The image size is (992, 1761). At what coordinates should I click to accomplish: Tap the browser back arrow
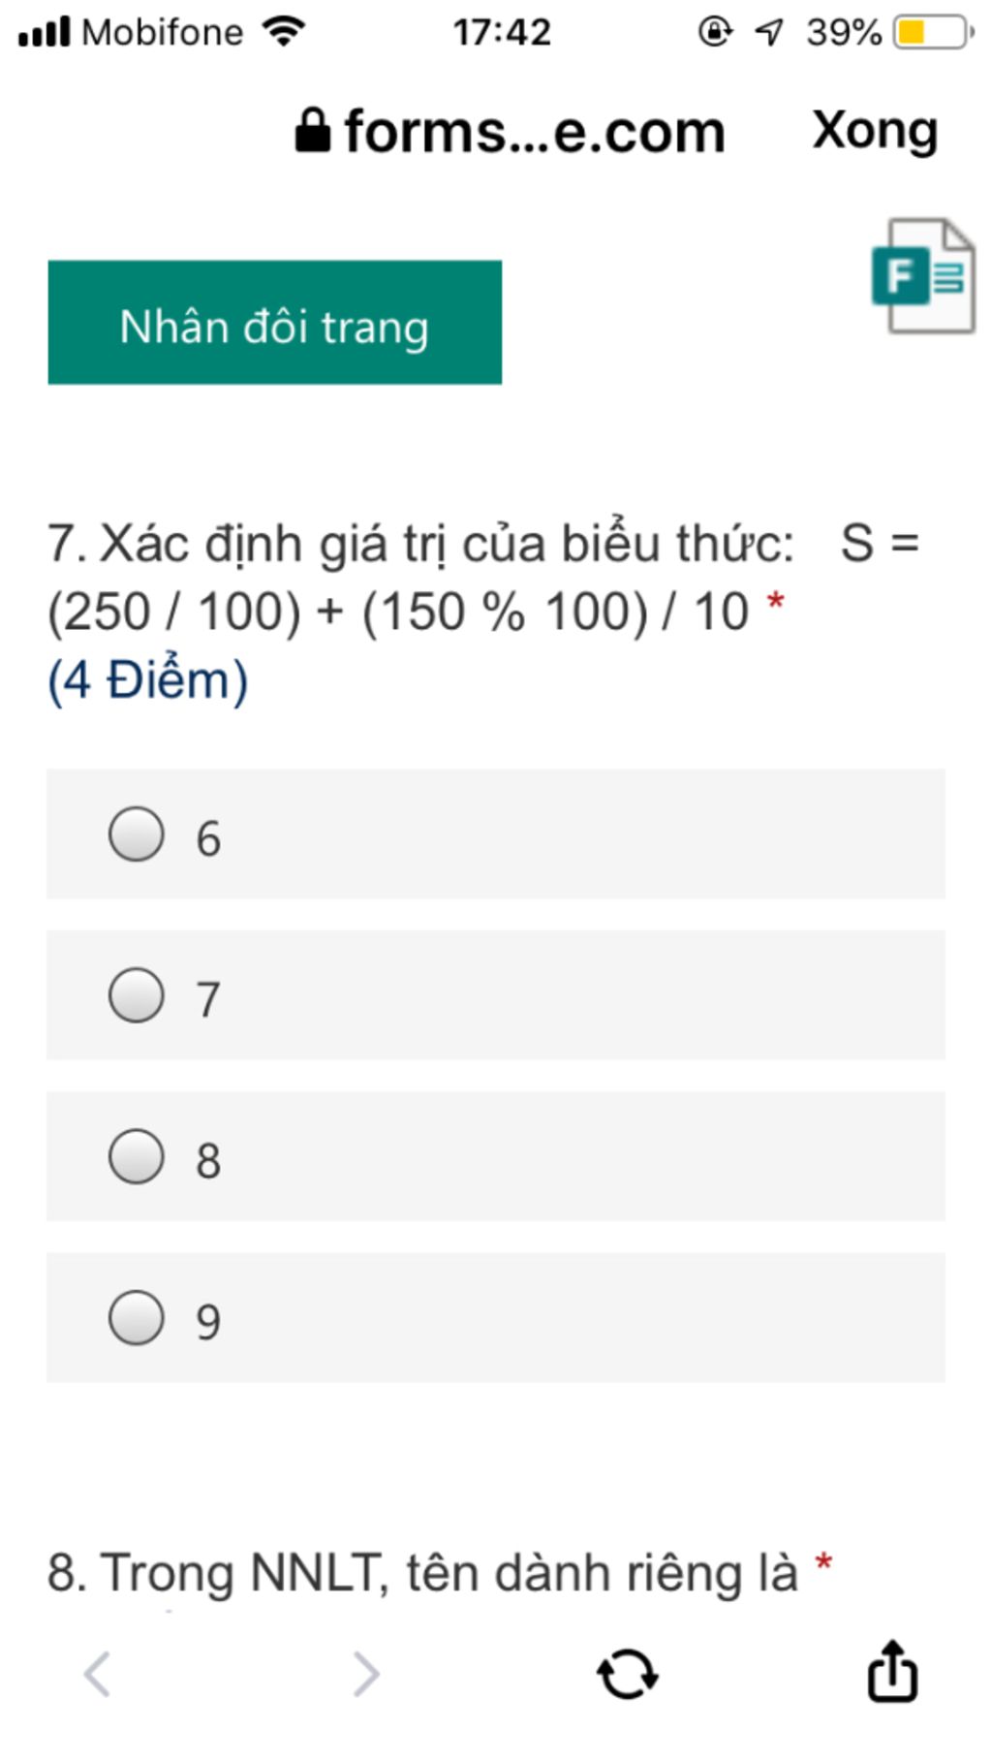tap(97, 1674)
